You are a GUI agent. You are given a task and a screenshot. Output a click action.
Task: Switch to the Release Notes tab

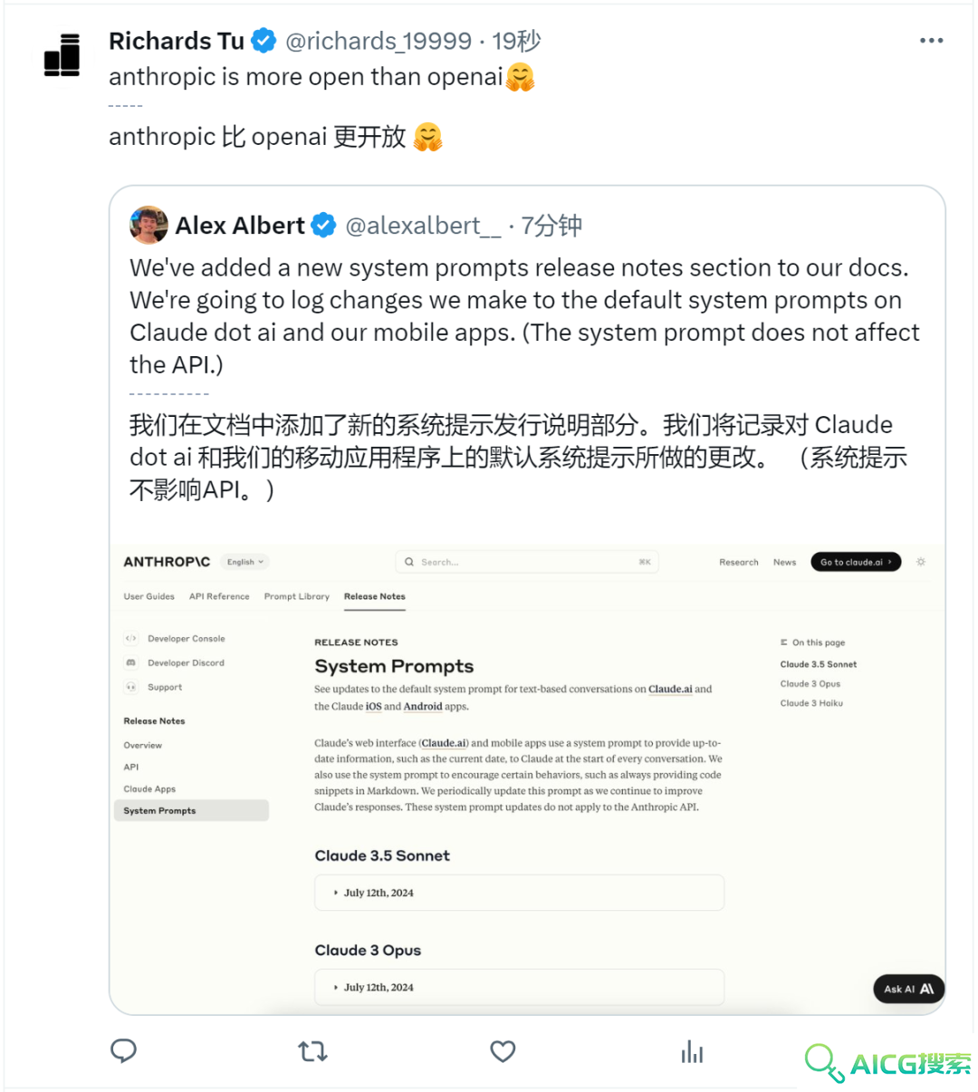tap(374, 596)
